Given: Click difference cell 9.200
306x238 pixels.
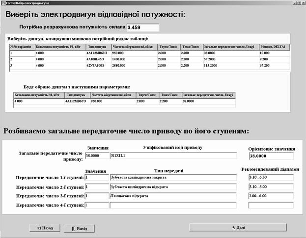Looking at the screenshot, I should [x=275, y=59].
